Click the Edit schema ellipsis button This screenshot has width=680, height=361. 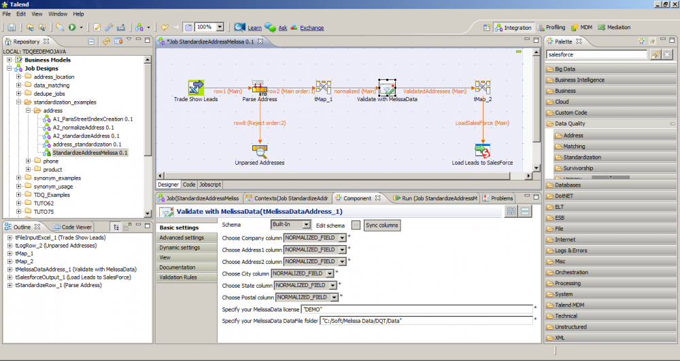click(356, 225)
